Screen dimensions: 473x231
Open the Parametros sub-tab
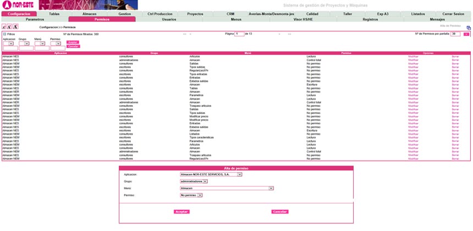(35, 19)
